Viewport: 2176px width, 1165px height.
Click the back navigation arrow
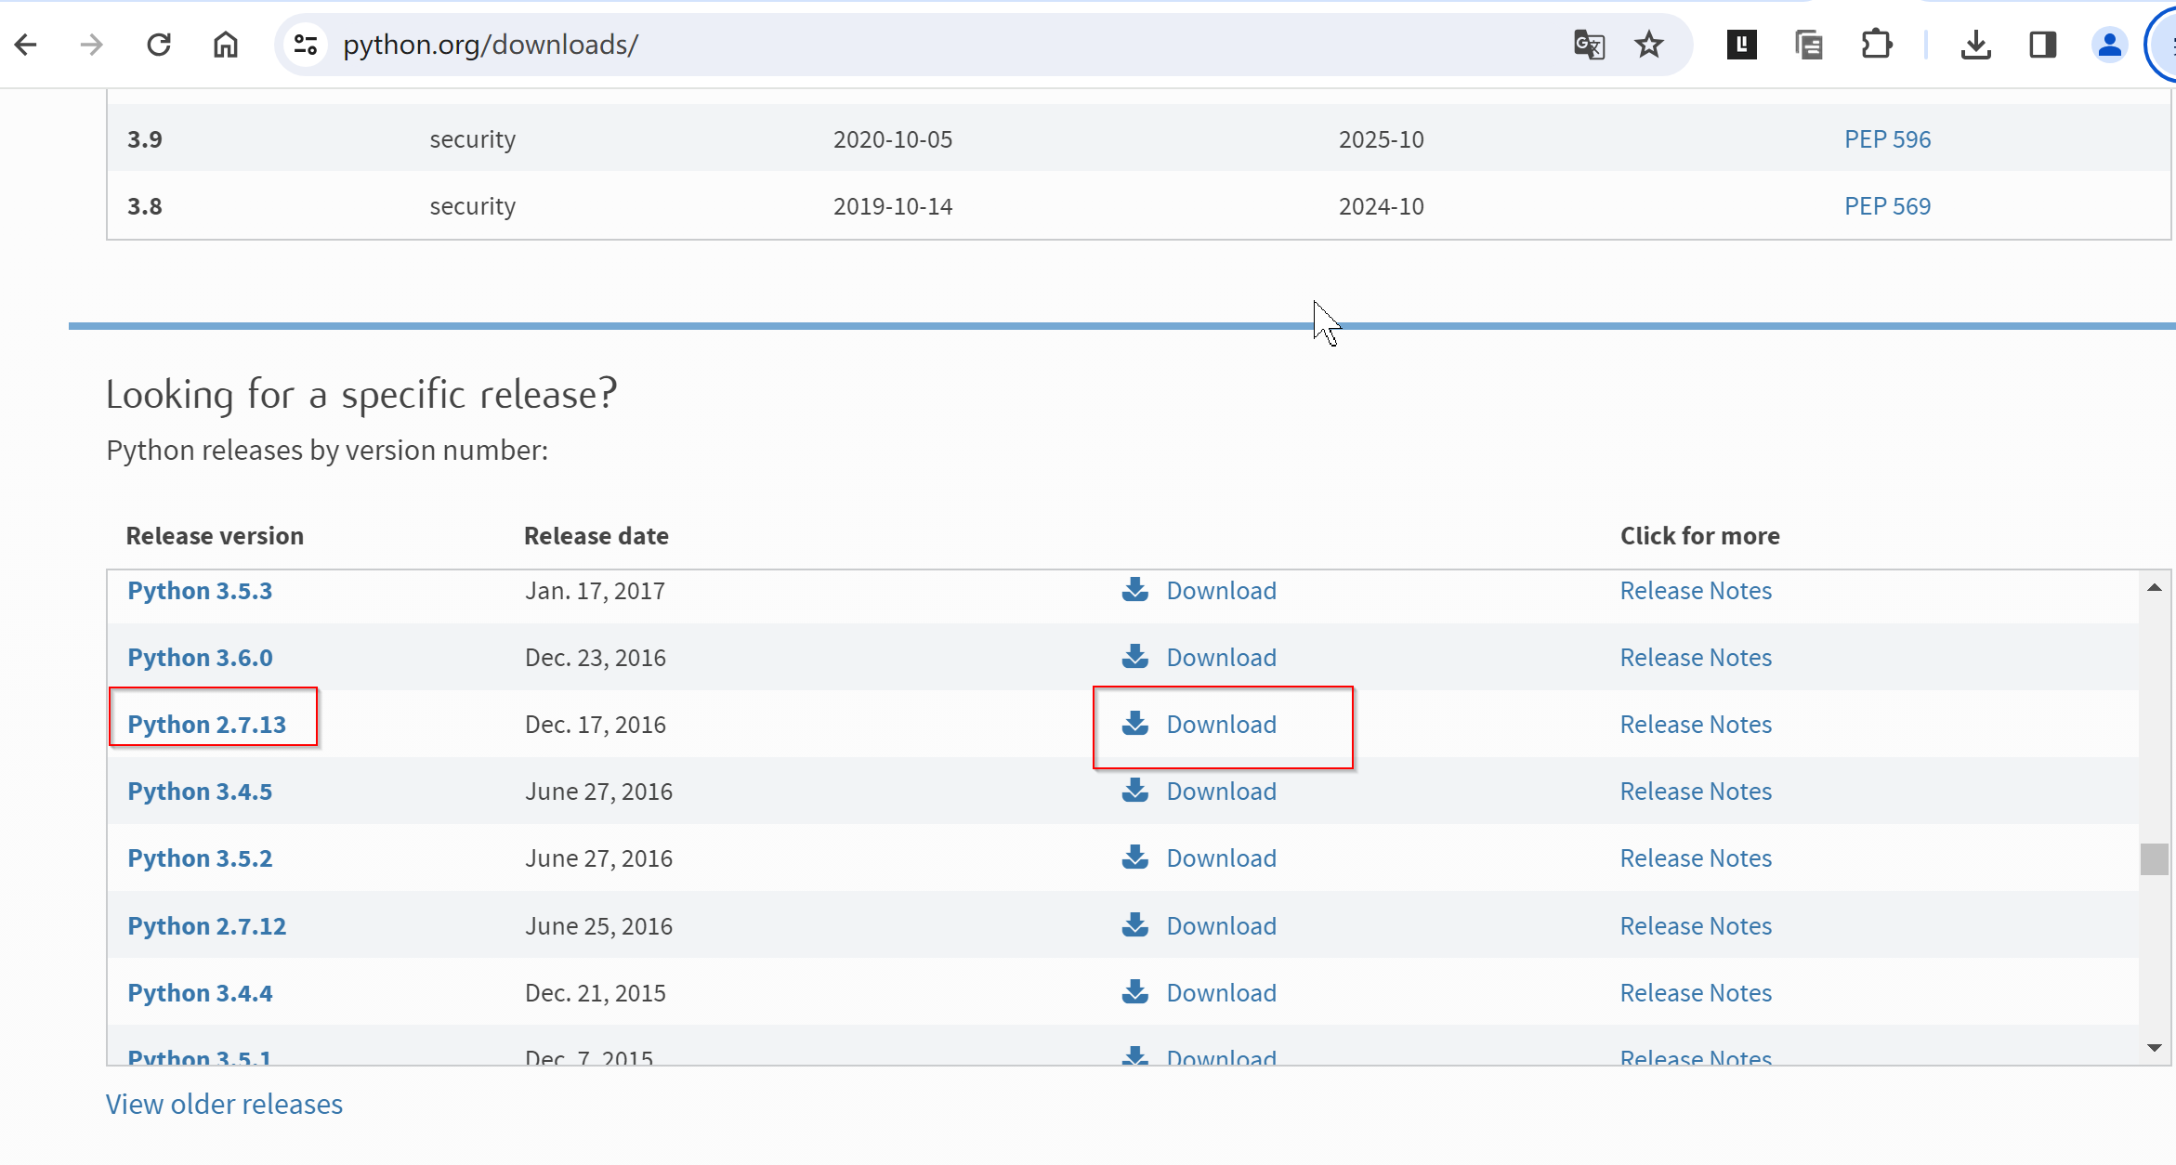pyautogui.click(x=26, y=43)
